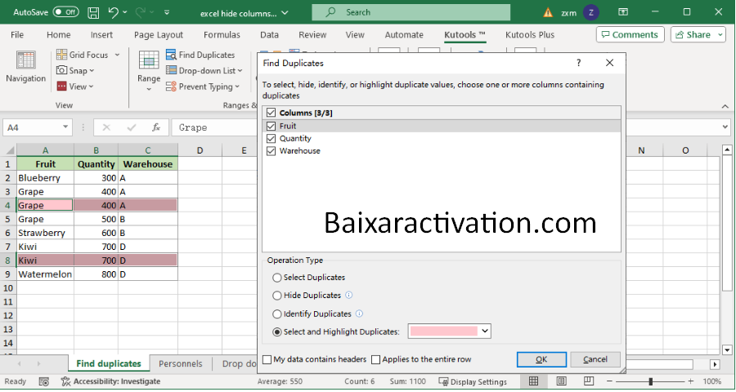736x392 pixels.
Task: Click Cancel in Find Duplicates dialog
Action: (x=595, y=359)
